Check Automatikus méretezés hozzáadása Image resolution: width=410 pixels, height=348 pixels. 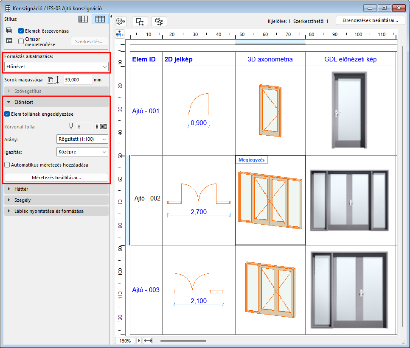pyautogui.click(x=7, y=165)
